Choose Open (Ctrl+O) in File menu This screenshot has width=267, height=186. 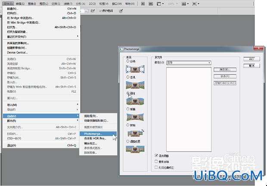click(41, 13)
